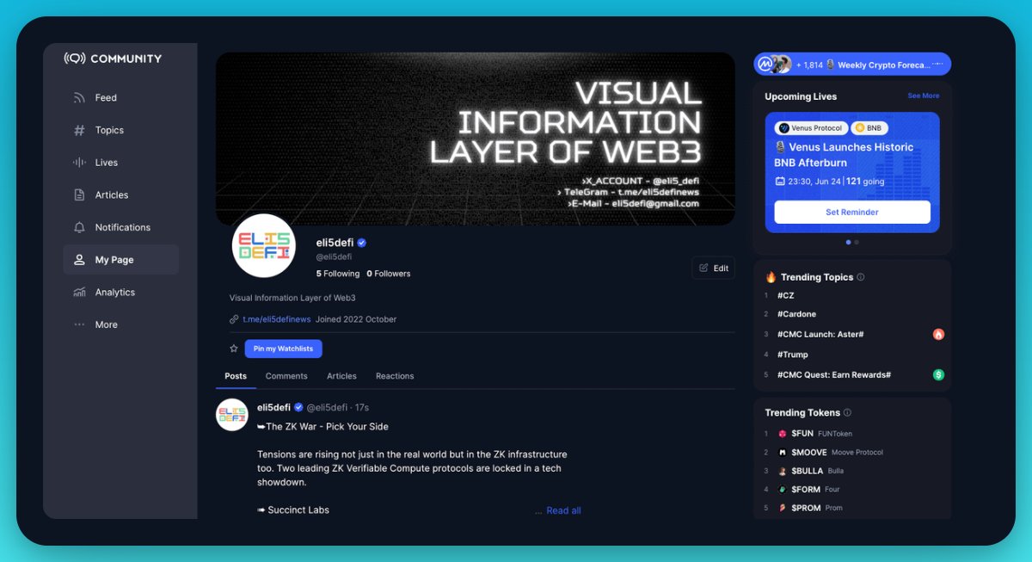1032x562 pixels.
Task: Click the Articles document icon
Action: [79, 195]
